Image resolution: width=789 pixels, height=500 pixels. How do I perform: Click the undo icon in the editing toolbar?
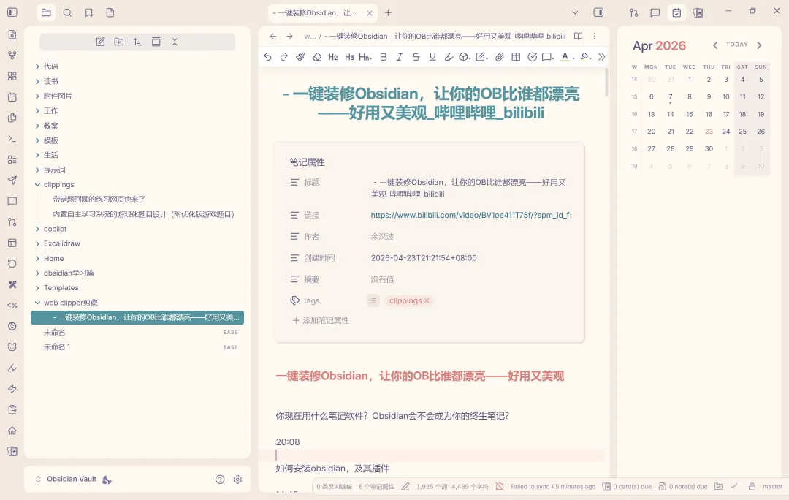tap(267, 57)
